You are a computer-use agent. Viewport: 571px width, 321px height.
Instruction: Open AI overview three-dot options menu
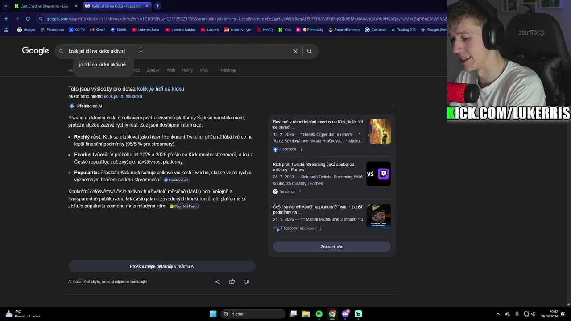[x=393, y=107]
